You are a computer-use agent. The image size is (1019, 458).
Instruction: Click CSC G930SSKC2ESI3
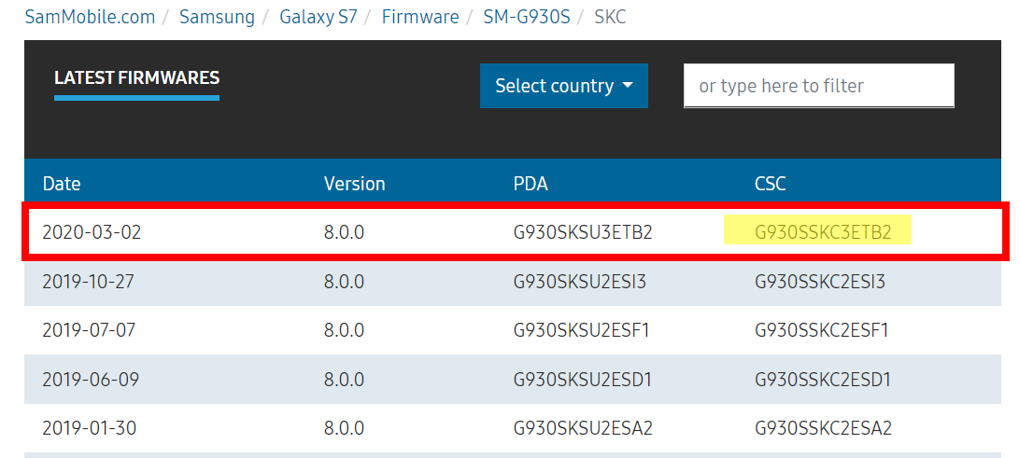[819, 282]
